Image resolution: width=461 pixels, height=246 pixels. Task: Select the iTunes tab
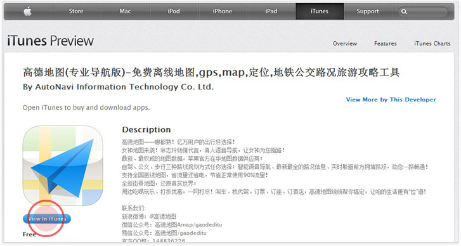click(320, 11)
